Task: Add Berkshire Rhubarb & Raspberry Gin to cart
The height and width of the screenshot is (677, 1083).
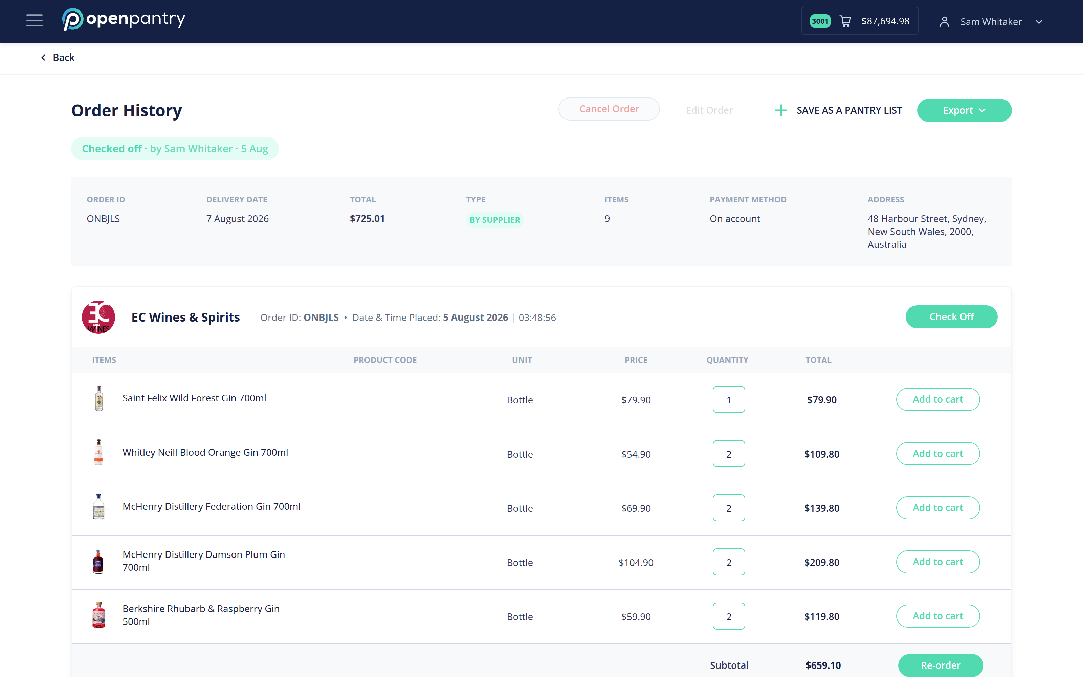Action: pos(937,616)
